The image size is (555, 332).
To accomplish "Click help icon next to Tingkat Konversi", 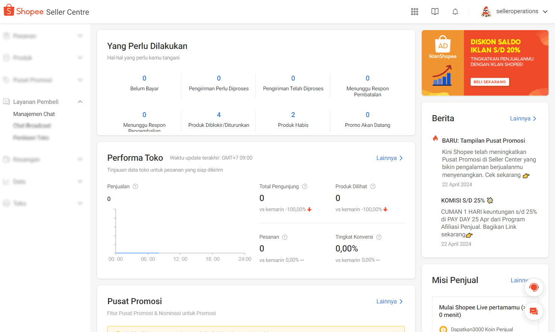I will point(379,237).
